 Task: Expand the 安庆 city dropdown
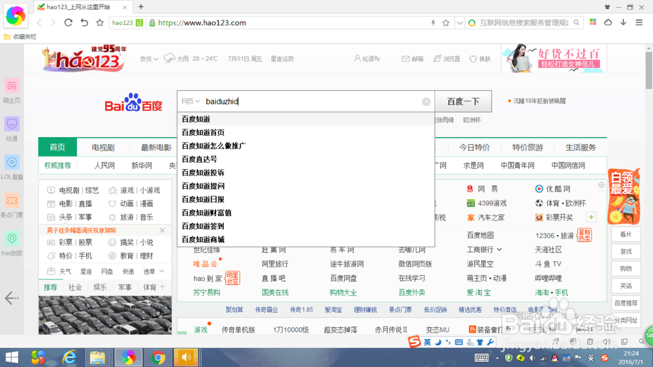click(x=149, y=59)
